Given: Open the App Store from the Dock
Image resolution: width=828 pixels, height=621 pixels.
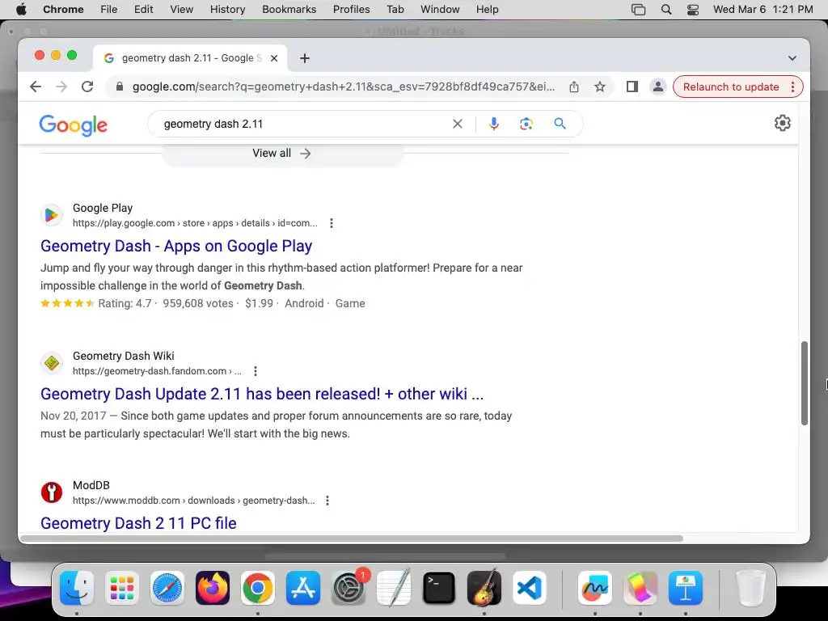Looking at the screenshot, I should (x=303, y=588).
